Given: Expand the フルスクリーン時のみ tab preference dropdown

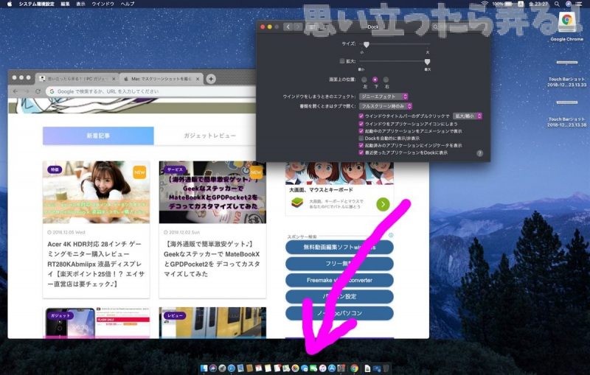Looking at the screenshot, I should tap(384, 106).
